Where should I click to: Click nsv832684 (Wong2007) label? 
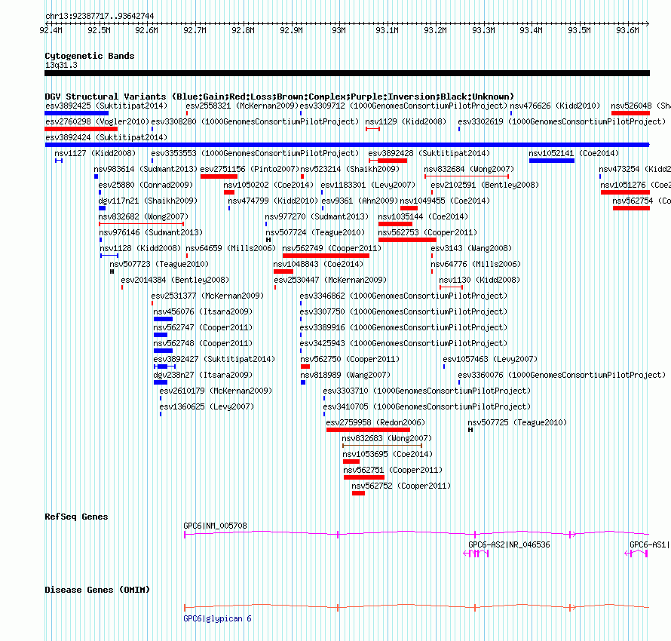point(469,169)
